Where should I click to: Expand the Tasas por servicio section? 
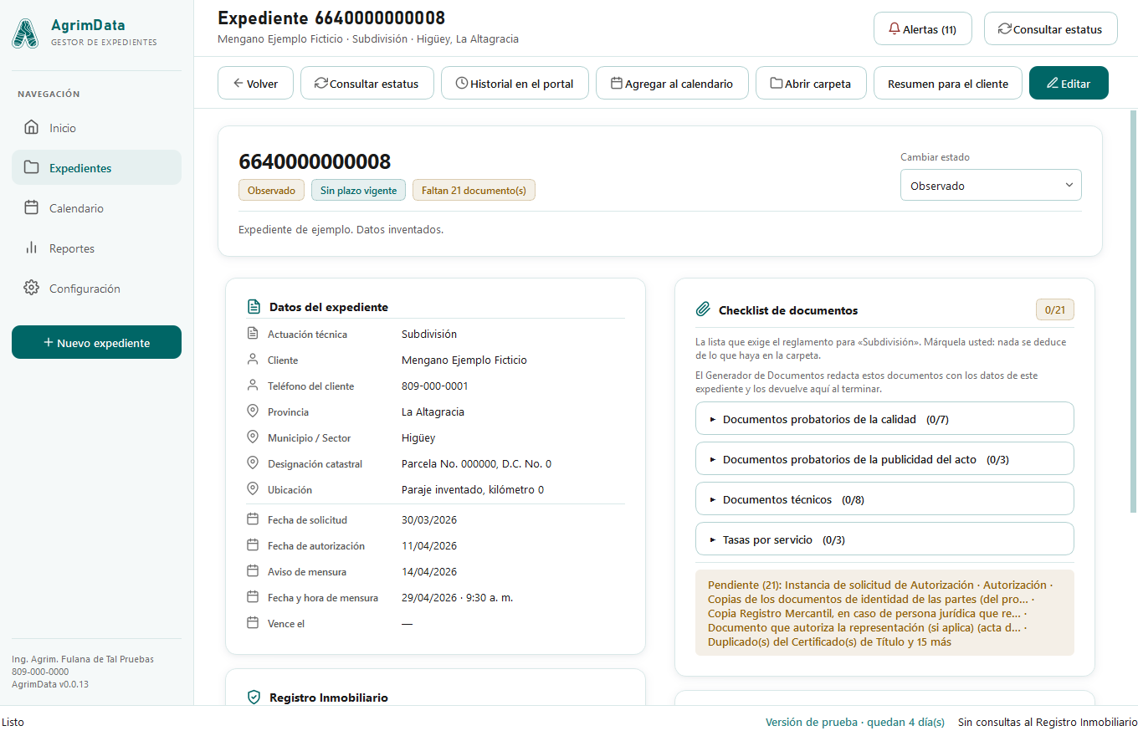(x=884, y=539)
